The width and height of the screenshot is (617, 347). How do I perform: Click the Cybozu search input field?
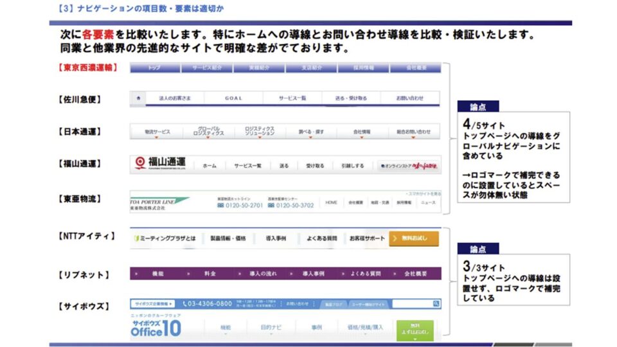(413, 304)
